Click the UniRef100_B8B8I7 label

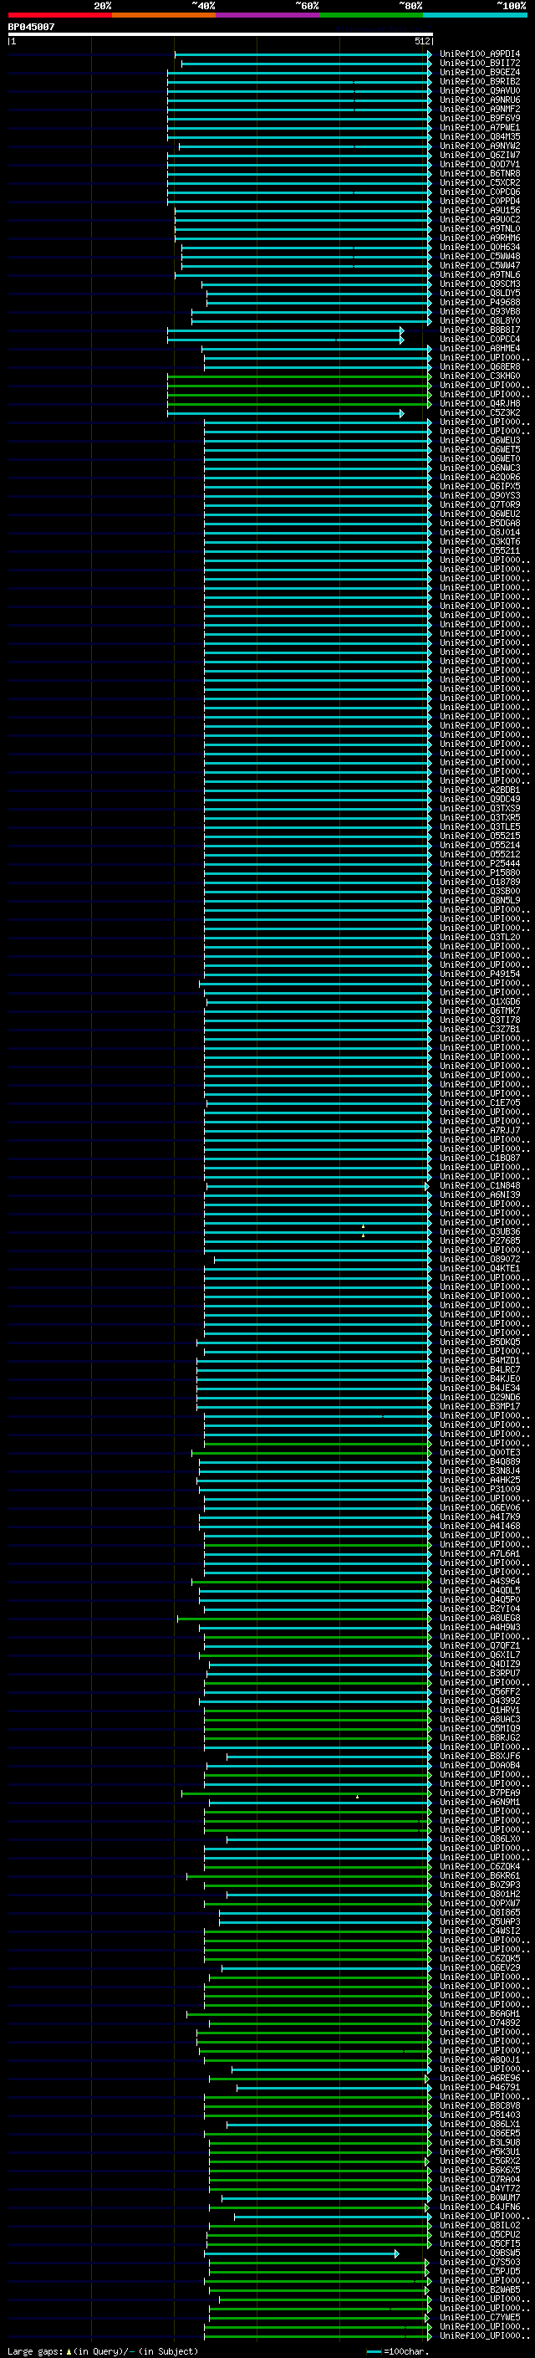click(480, 330)
